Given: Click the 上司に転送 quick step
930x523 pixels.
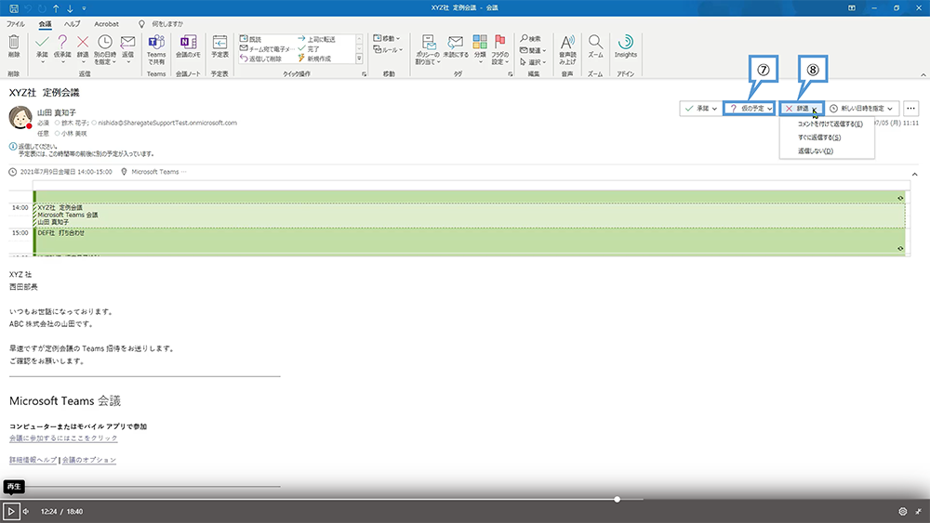Looking at the screenshot, I should point(316,39).
